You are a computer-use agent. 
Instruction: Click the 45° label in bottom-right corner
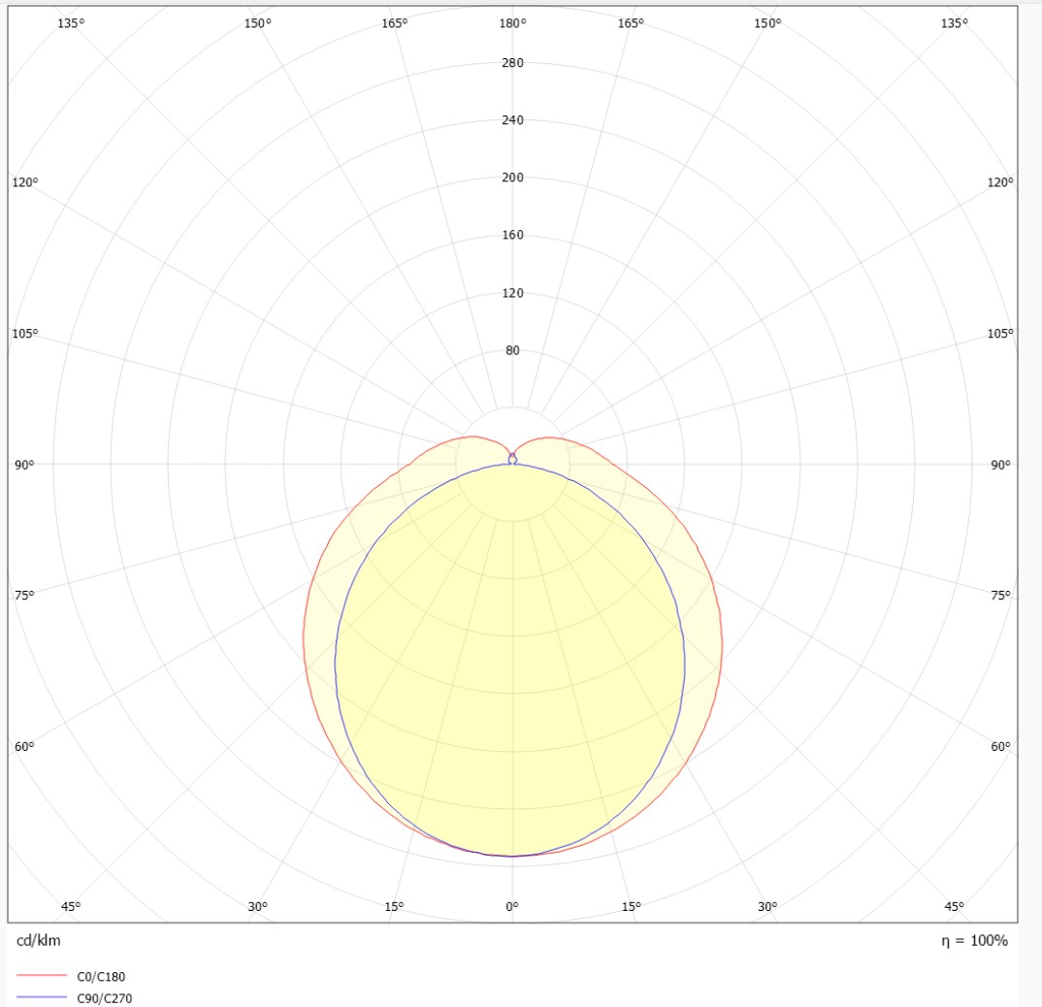[x=955, y=907]
